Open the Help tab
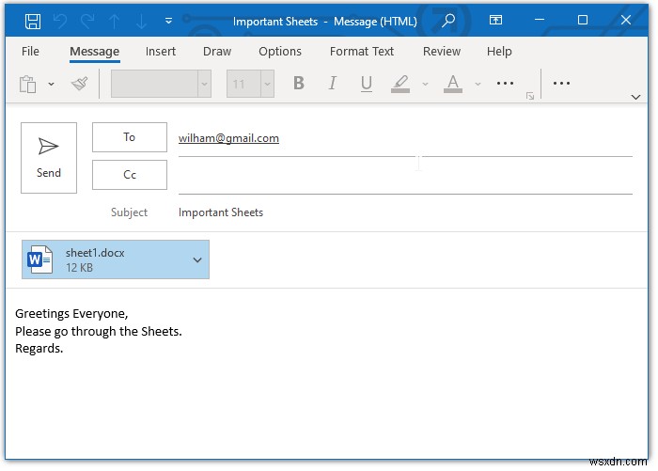The image size is (658, 471). 499,51
